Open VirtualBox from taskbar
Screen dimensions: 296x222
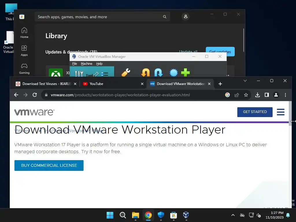pos(186,215)
